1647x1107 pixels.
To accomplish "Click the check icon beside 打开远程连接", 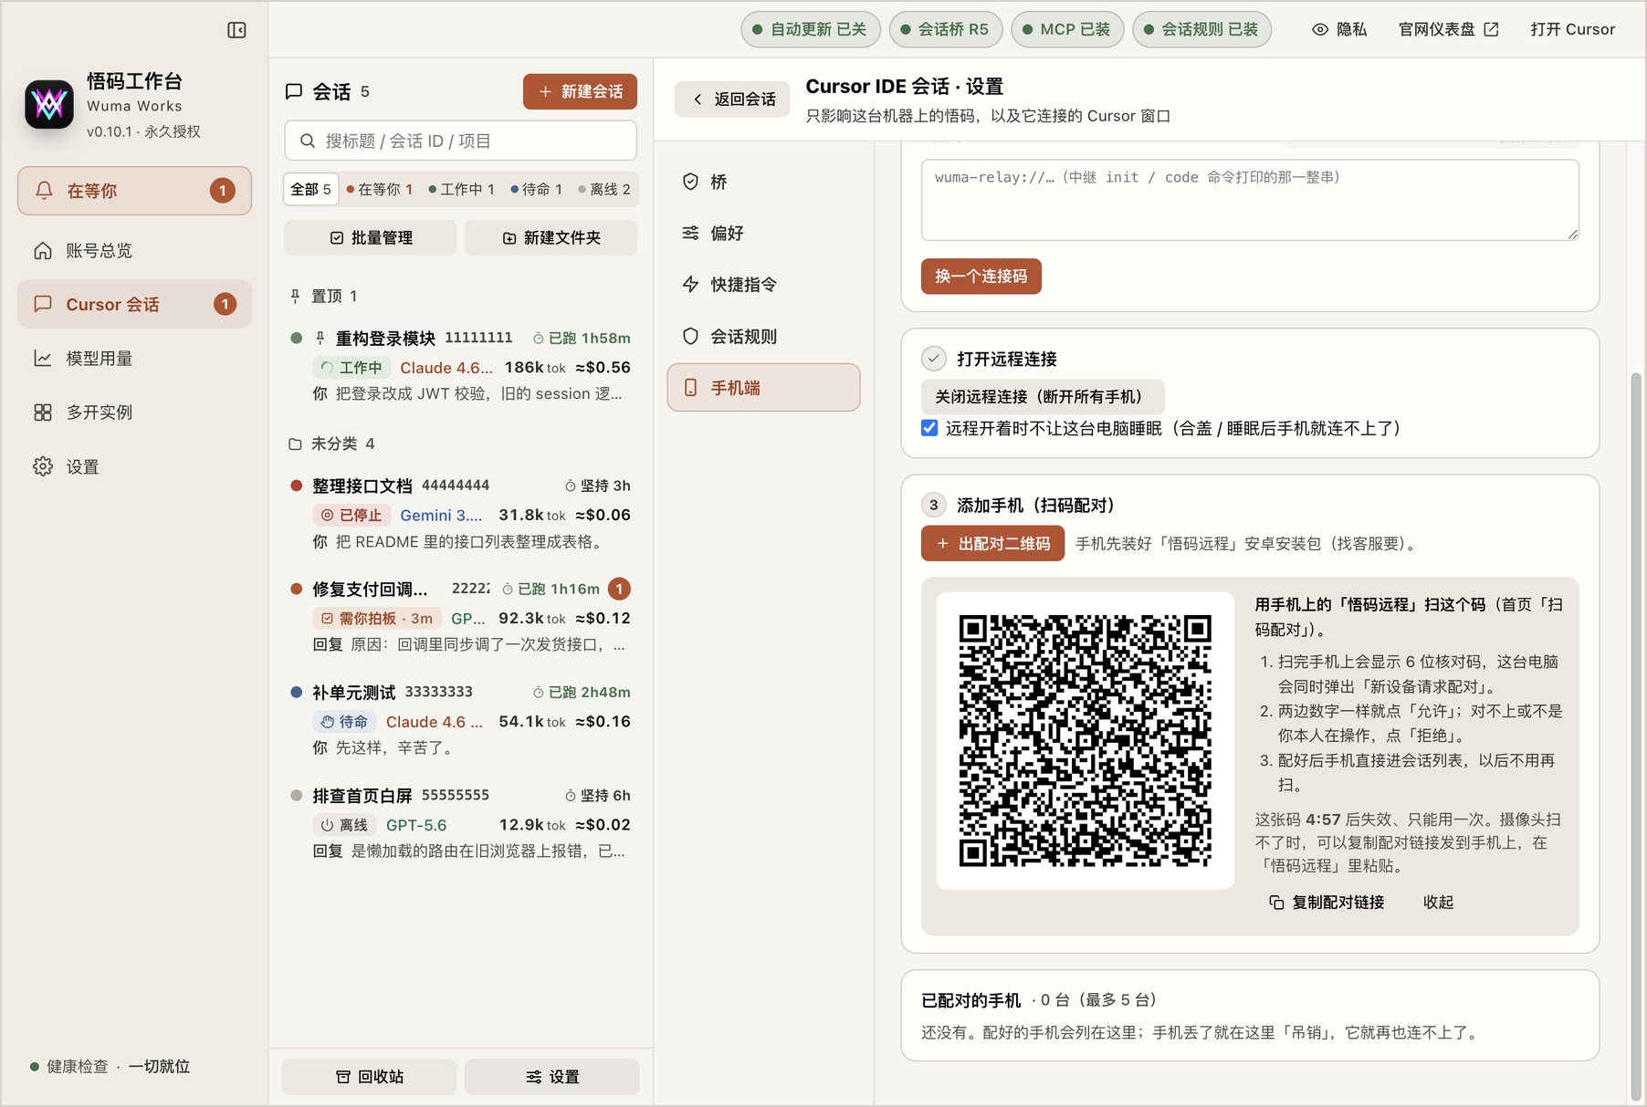I will click(x=933, y=359).
